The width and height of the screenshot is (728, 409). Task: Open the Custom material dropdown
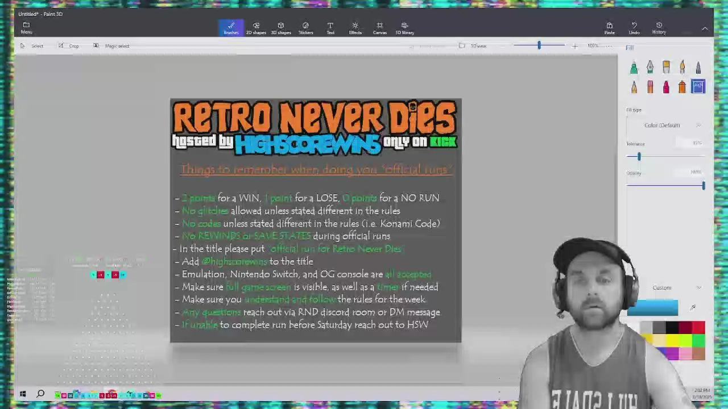point(665,287)
